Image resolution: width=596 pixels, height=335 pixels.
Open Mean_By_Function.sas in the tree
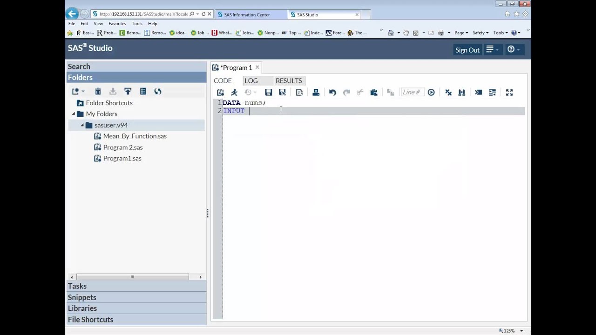click(135, 136)
